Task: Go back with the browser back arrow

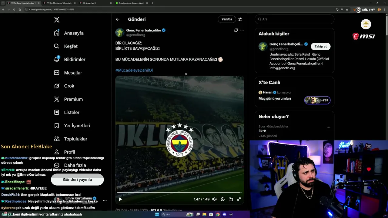Action: click(3, 9)
